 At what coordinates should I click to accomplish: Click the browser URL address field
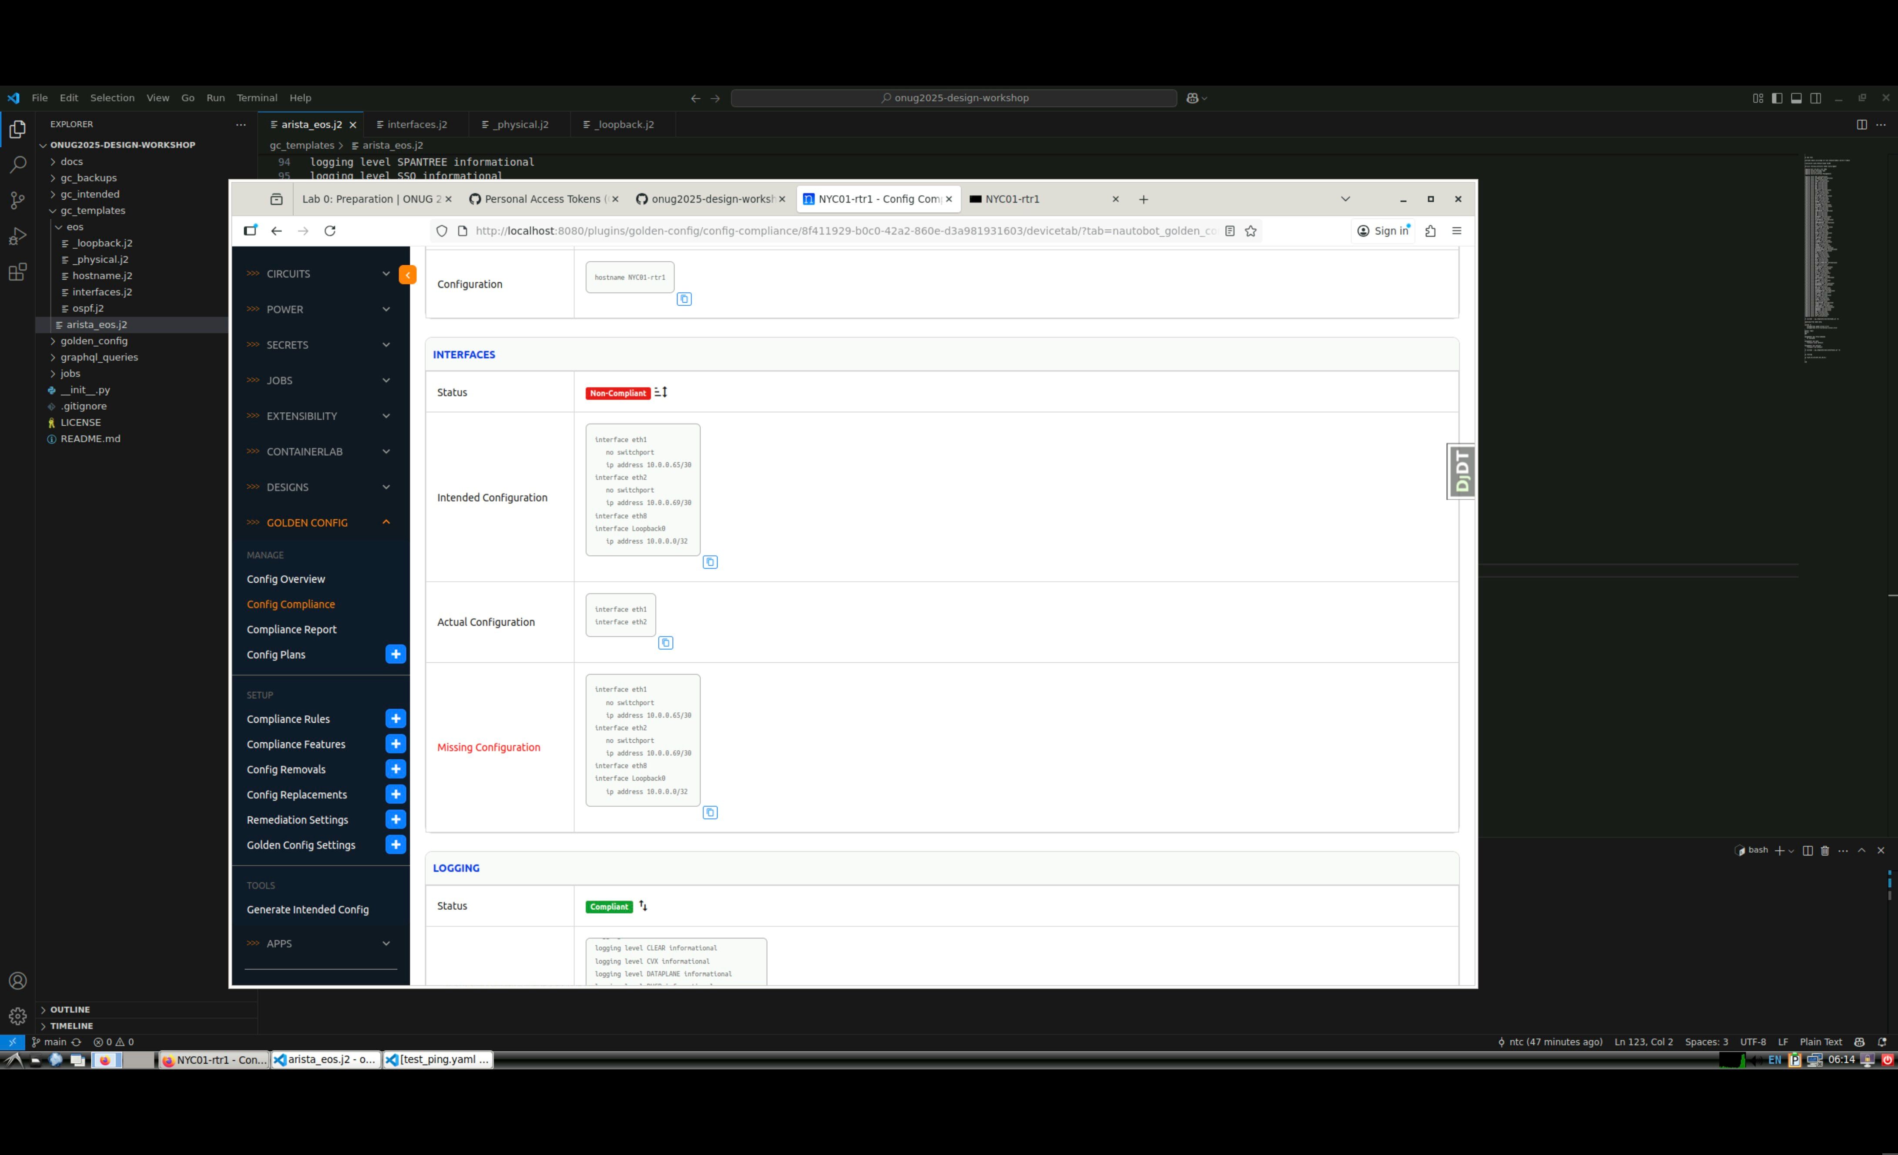pyautogui.click(x=843, y=231)
